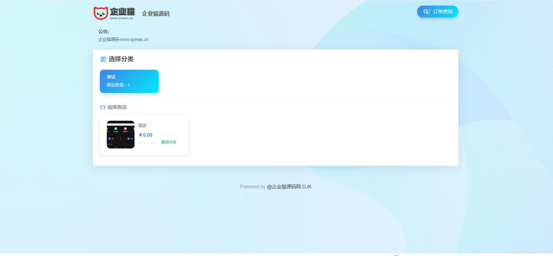Click the 企业猫 cat logo
The image size is (553, 256).
coord(101,13)
